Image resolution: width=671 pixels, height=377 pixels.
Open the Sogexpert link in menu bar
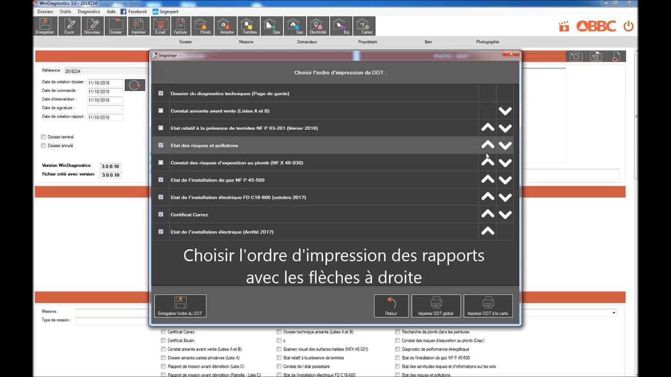coord(166,12)
